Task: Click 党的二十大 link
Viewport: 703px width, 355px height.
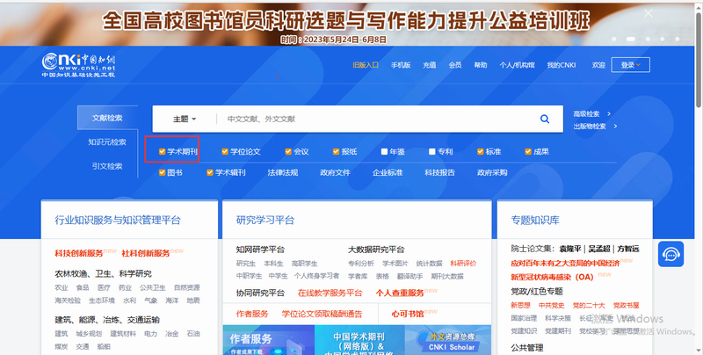Action: point(589,305)
